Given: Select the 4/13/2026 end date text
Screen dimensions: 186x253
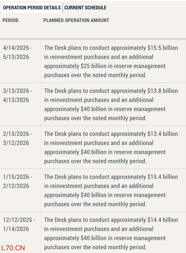Looking at the screenshot, I should point(16,100).
